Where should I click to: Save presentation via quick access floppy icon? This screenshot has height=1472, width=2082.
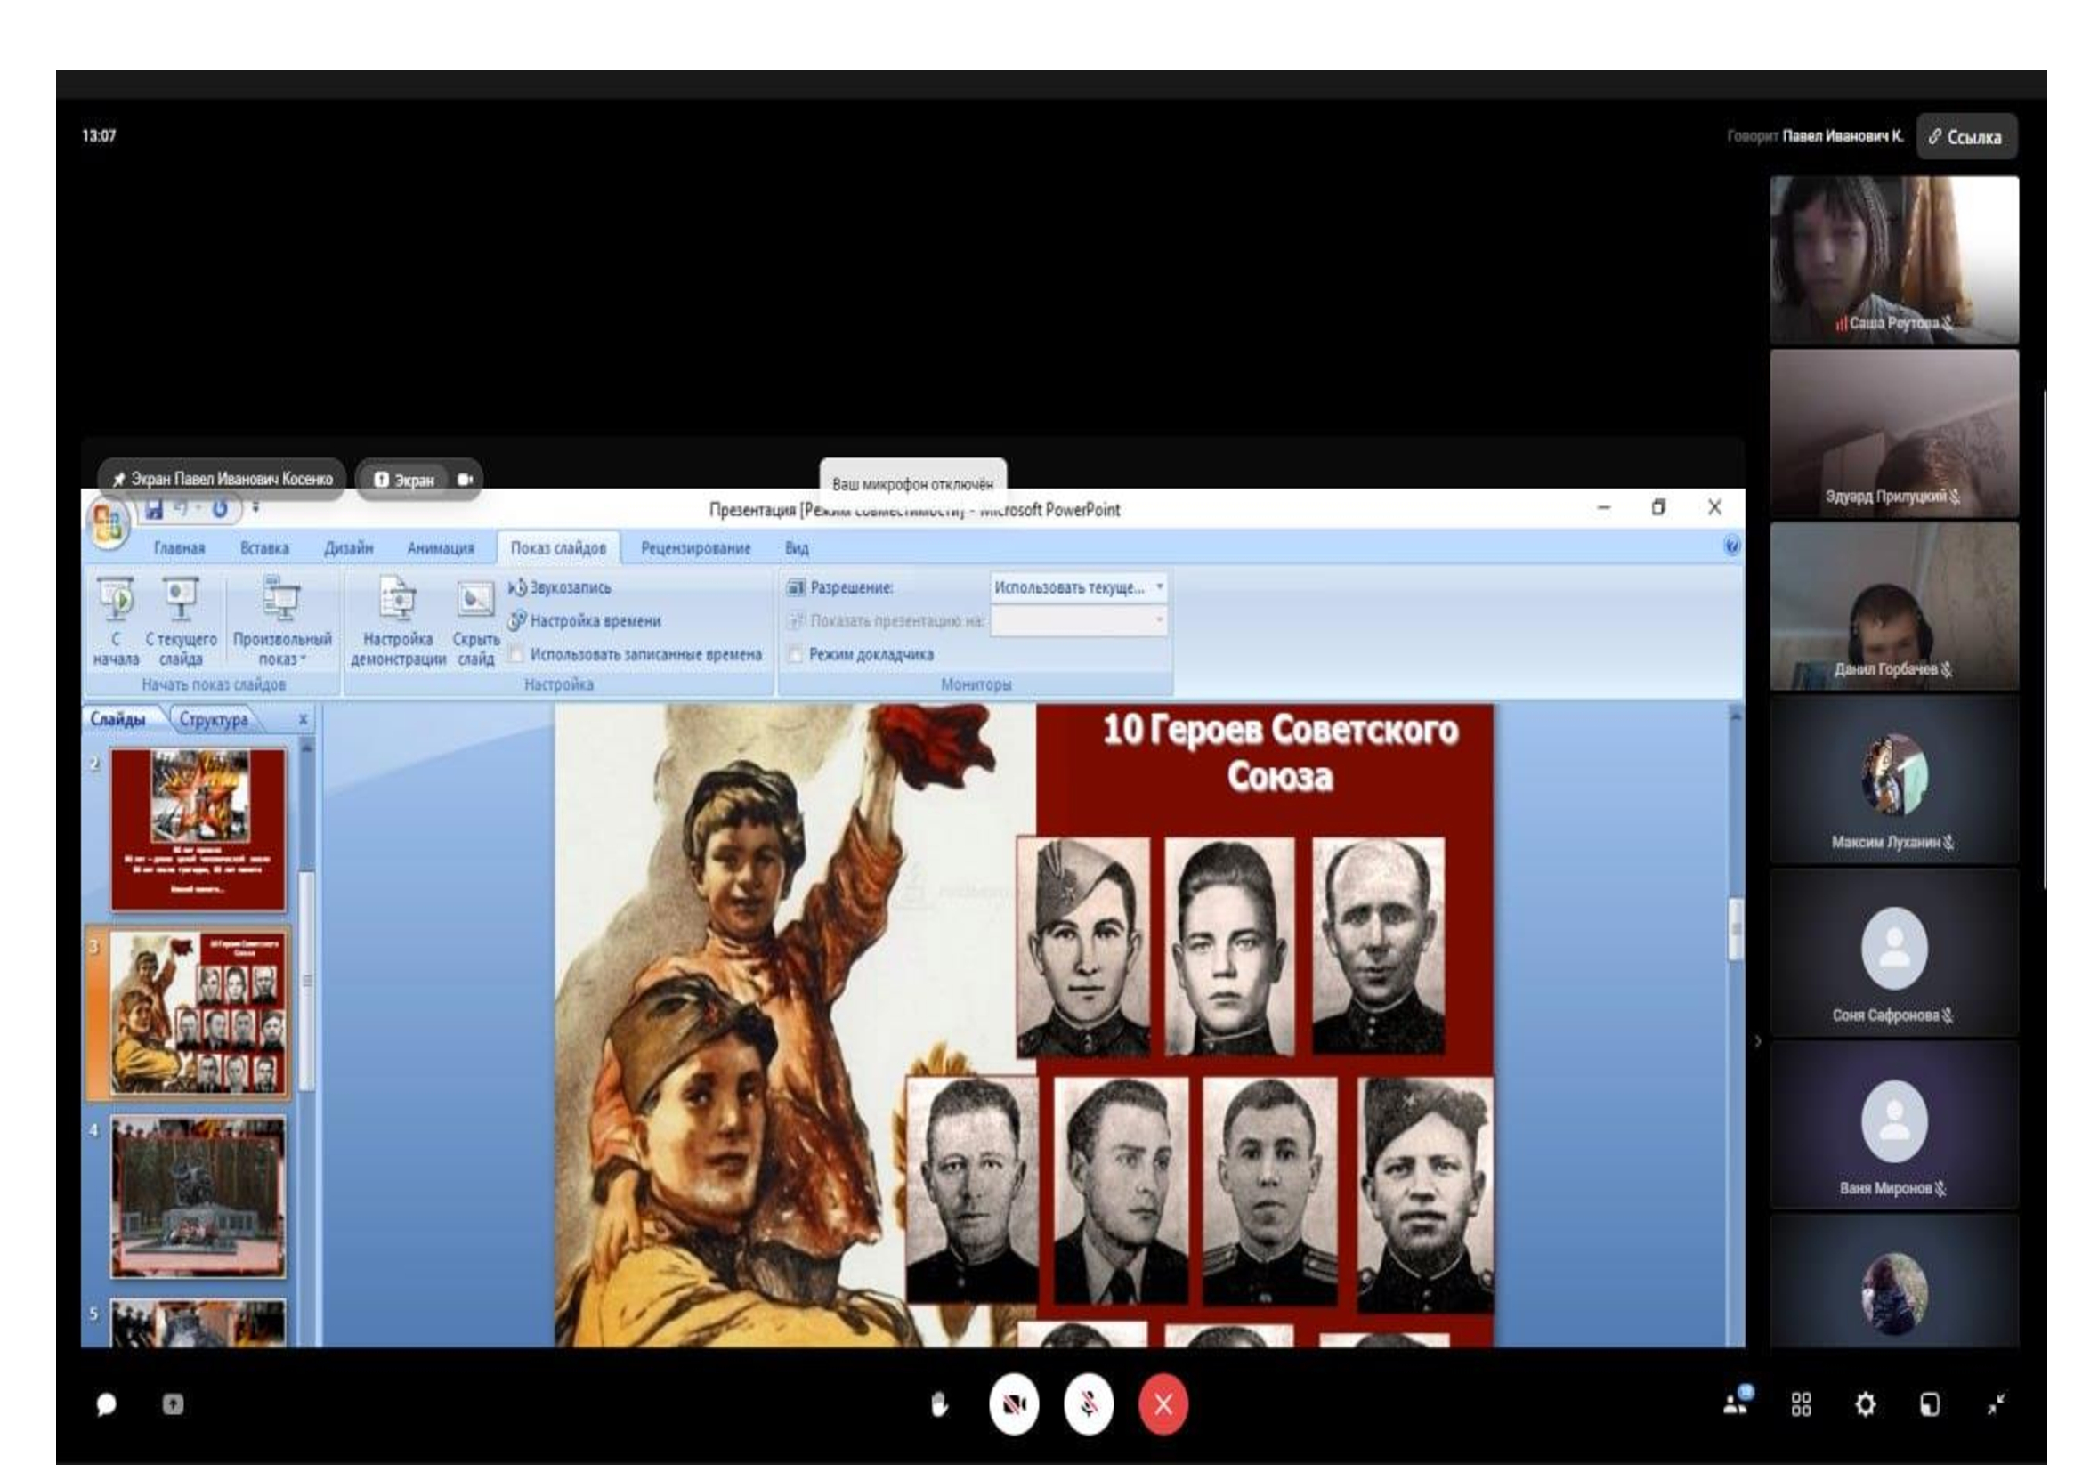click(x=154, y=509)
